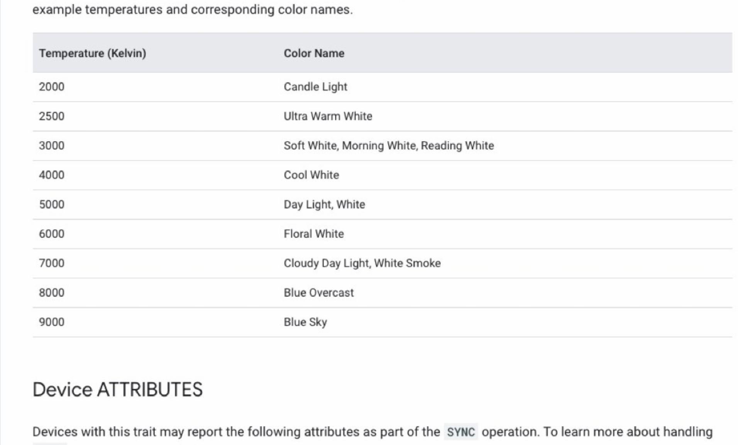
Task: Click the Ultra Warm White cell
Action: click(x=328, y=116)
